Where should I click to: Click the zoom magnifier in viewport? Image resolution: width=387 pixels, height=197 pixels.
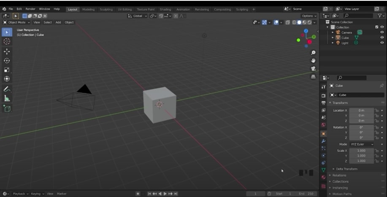pos(313,53)
